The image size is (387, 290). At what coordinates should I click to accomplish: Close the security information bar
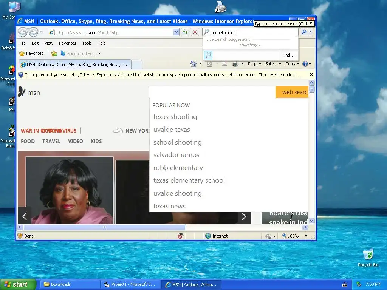coord(311,74)
